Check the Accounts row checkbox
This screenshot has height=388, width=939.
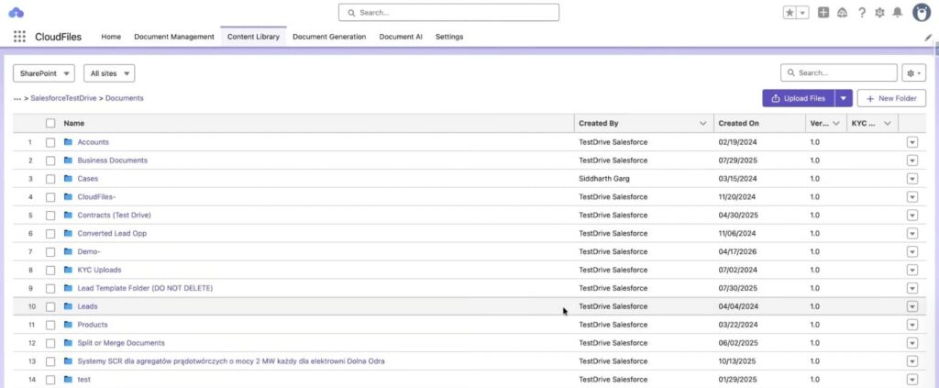[x=50, y=142]
